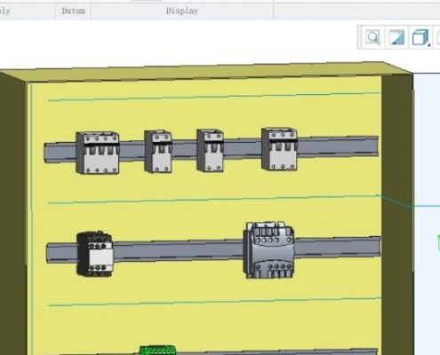The image size is (440, 355).
Task: Open the Display ribbon group label
Action: (182, 11)
